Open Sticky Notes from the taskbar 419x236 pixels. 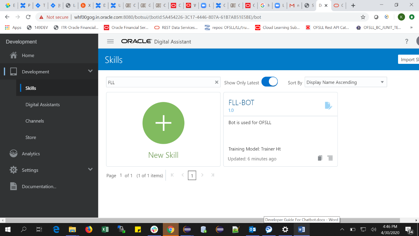pos(138,229)
